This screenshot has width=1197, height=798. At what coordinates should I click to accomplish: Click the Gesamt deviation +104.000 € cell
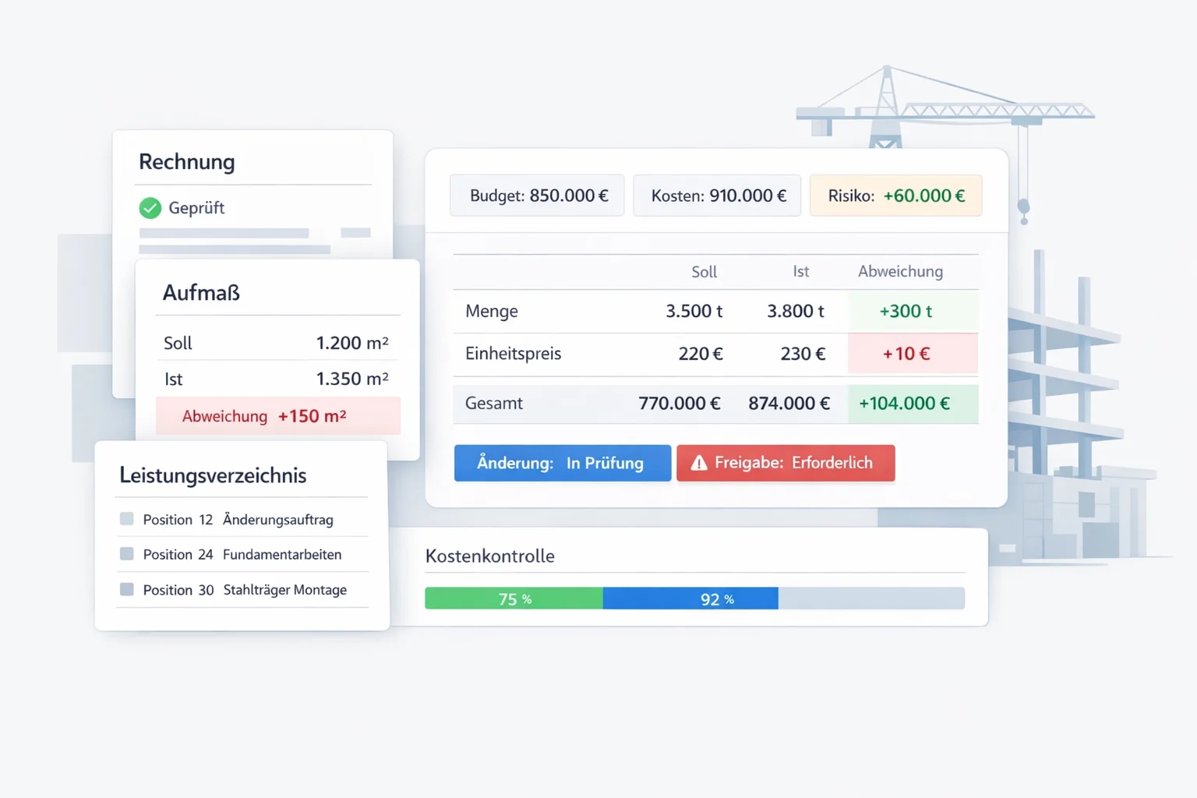coord(913,404)
